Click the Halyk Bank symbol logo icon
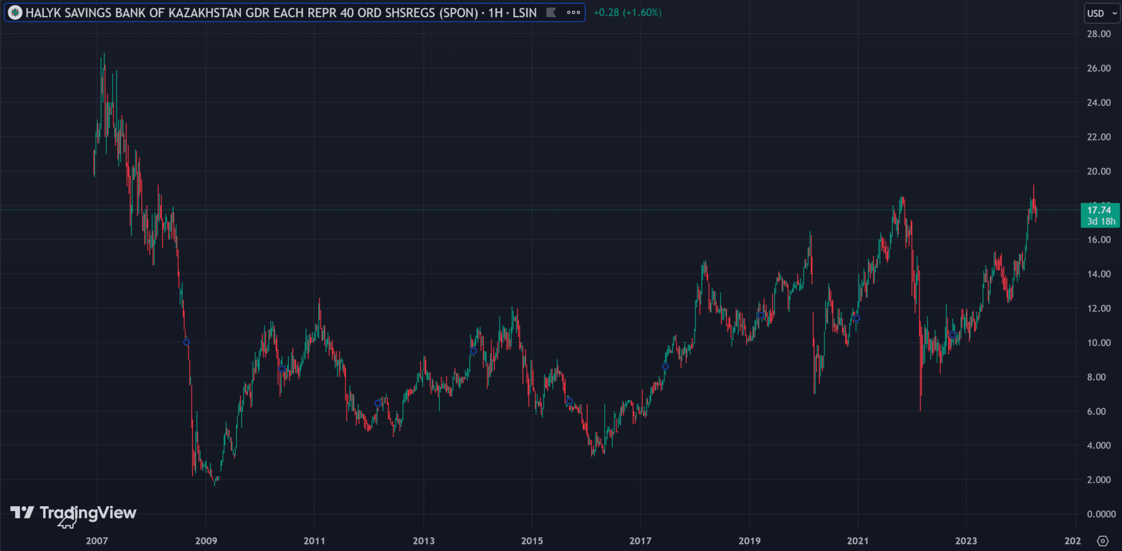The height and width of the screenshot is (551, 1122). [15, 12]
